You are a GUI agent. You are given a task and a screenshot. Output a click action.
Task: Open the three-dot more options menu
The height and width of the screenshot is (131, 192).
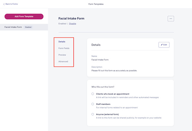[171, 19]
